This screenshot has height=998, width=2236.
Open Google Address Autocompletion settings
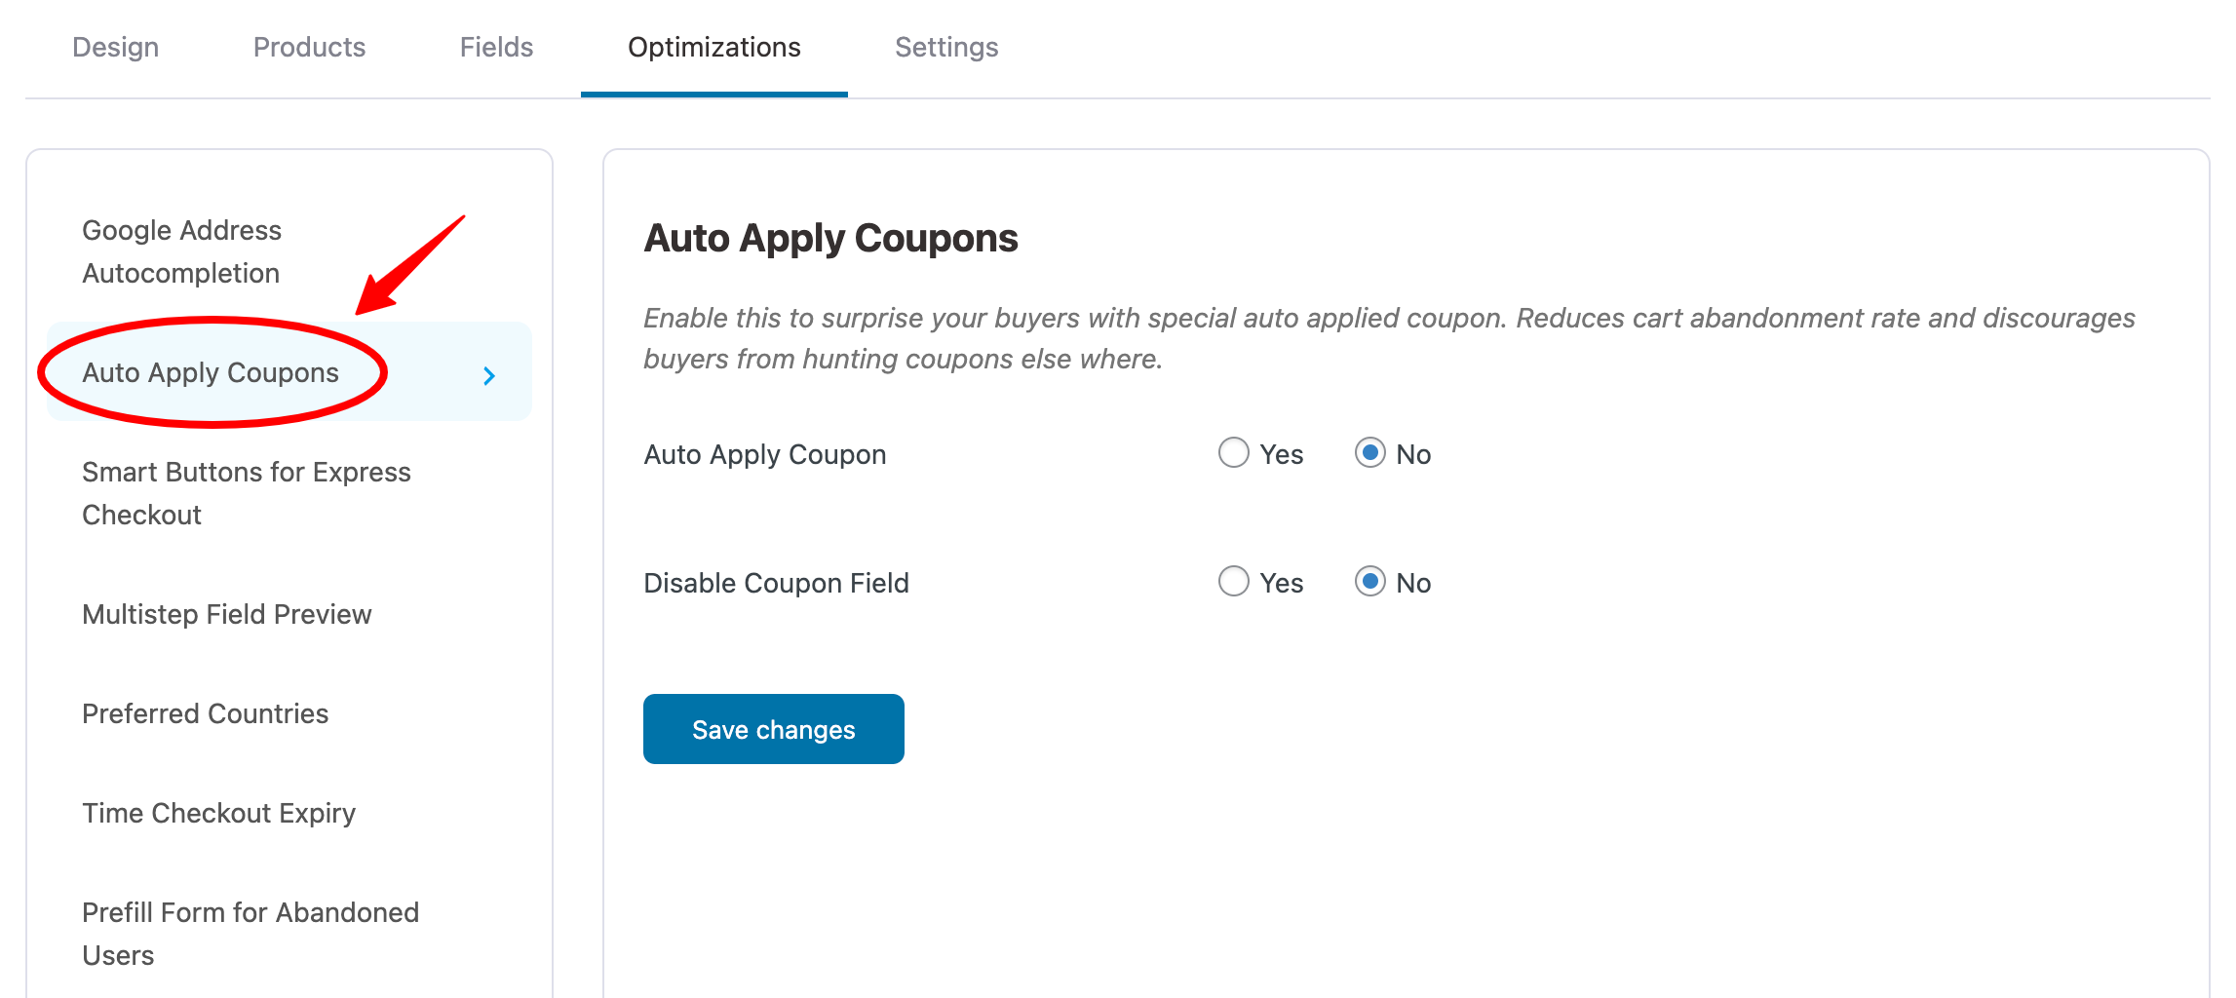point(181,251)
